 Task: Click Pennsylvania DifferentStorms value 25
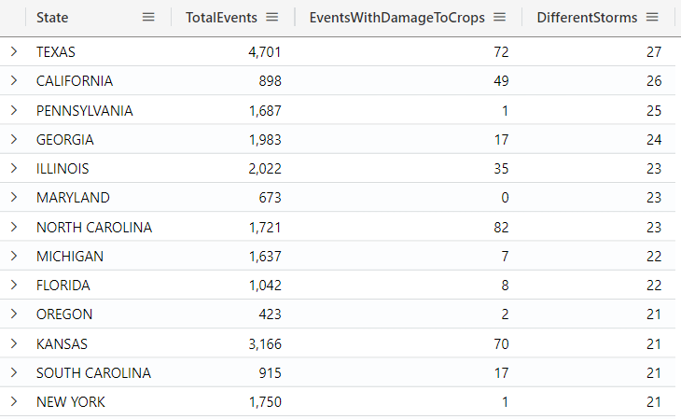[654, 111]
